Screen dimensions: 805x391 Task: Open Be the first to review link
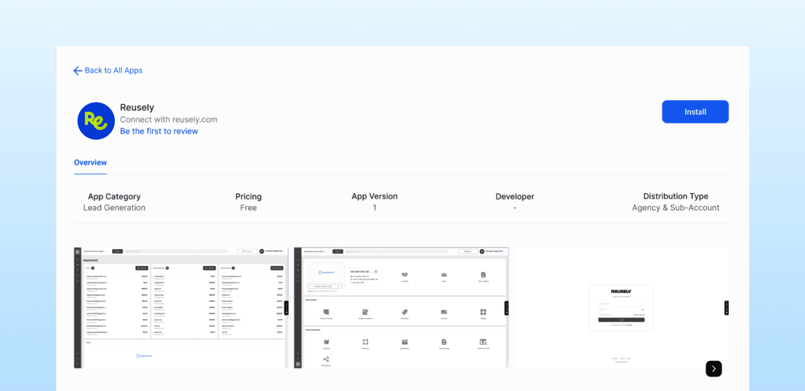(x=159, y=131)
